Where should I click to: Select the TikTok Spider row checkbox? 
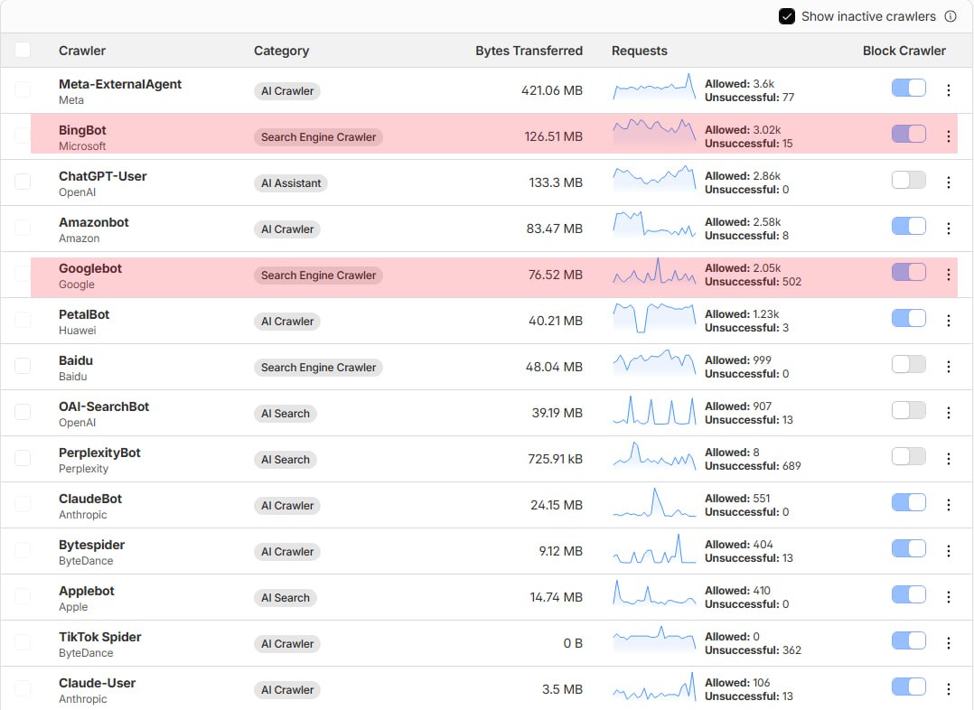coord(23,641)
